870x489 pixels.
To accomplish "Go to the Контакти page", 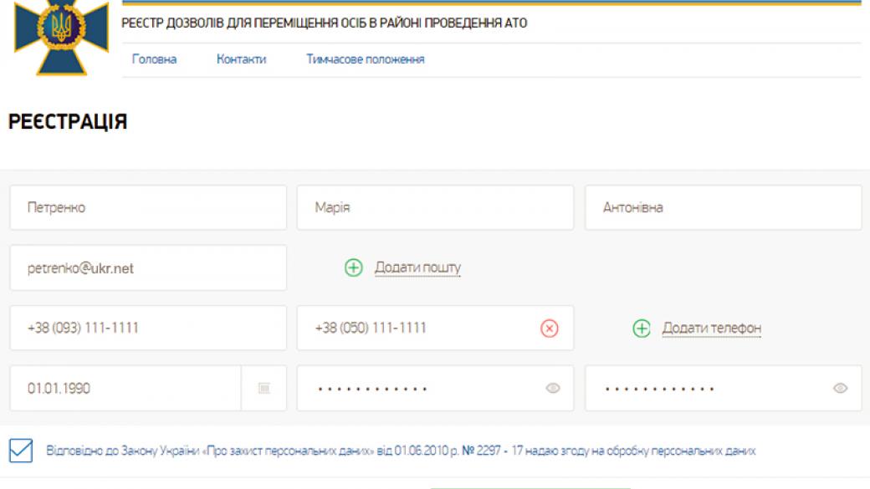I will (241, 59).
